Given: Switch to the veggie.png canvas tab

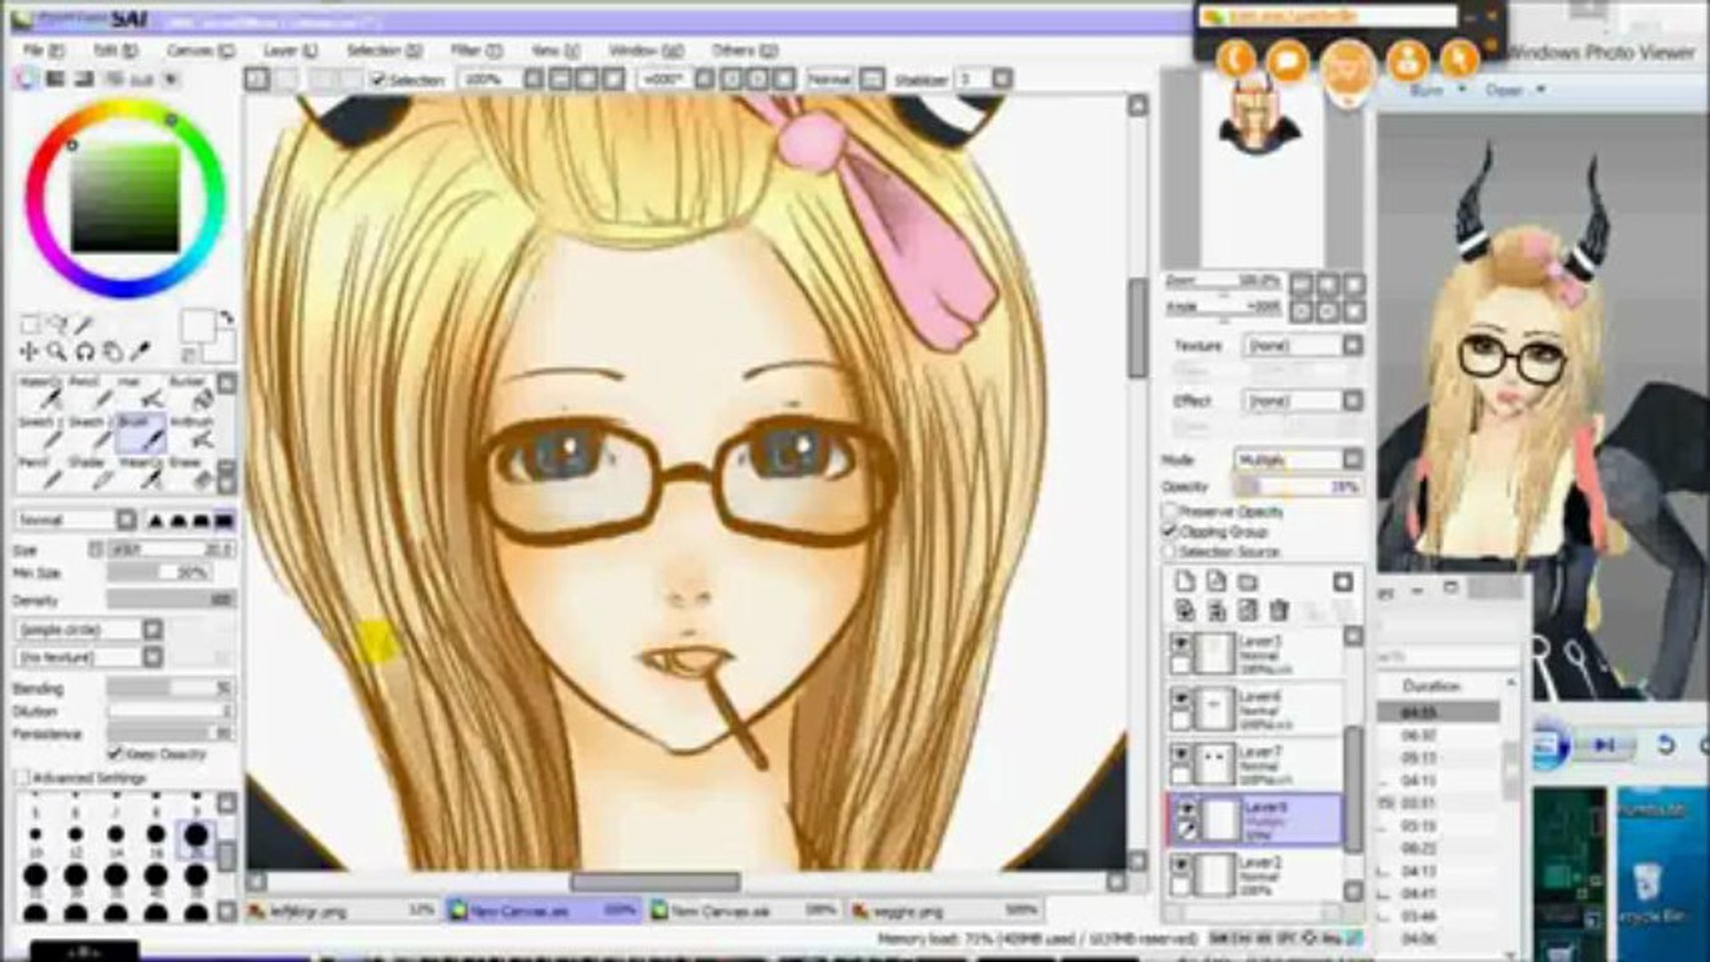Looking at the screenshot, I should click(946, 910).
